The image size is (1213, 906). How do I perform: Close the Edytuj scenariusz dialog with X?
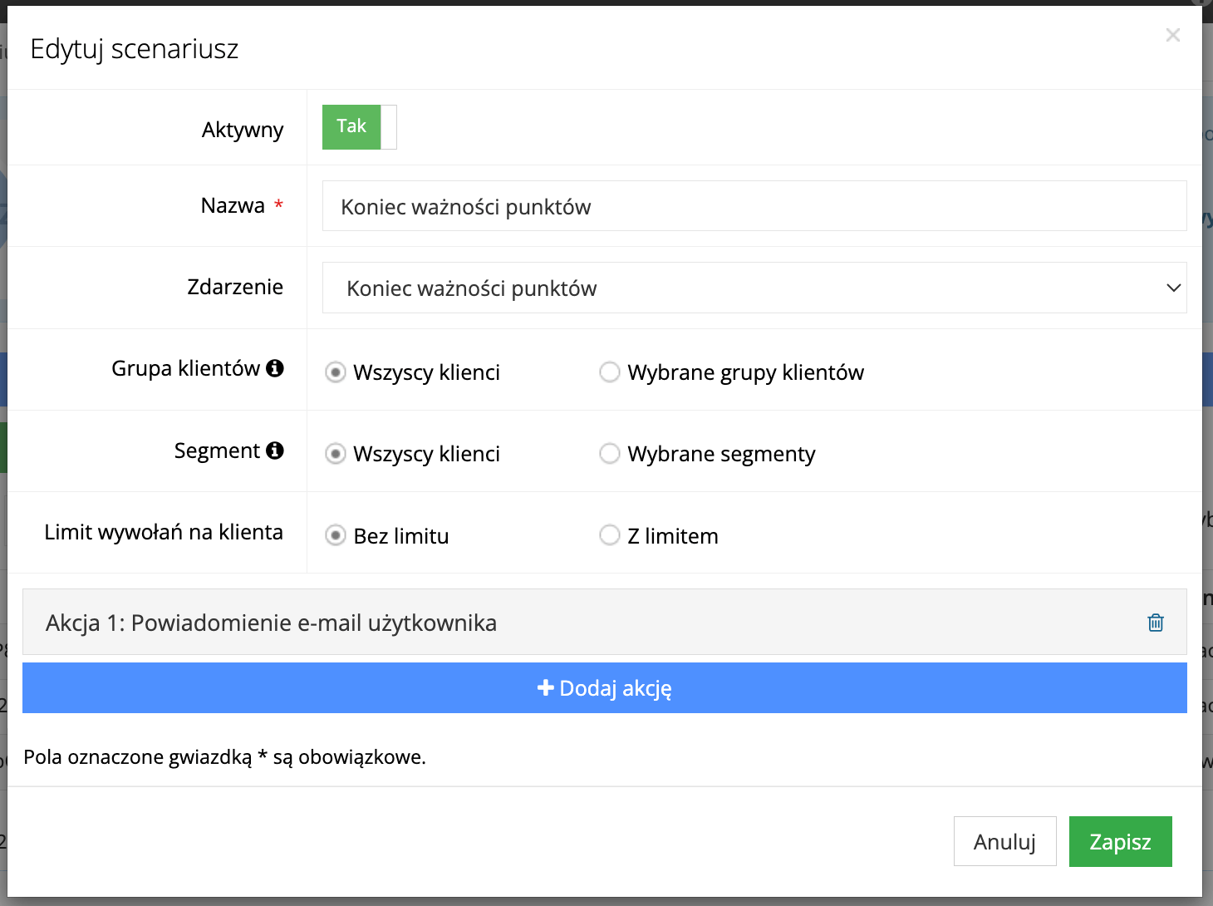pos(1172,35)
